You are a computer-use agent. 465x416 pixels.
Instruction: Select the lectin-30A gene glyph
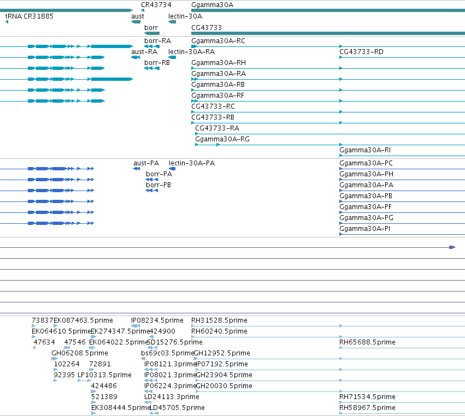pyautogui.click(x=172, y=22)
